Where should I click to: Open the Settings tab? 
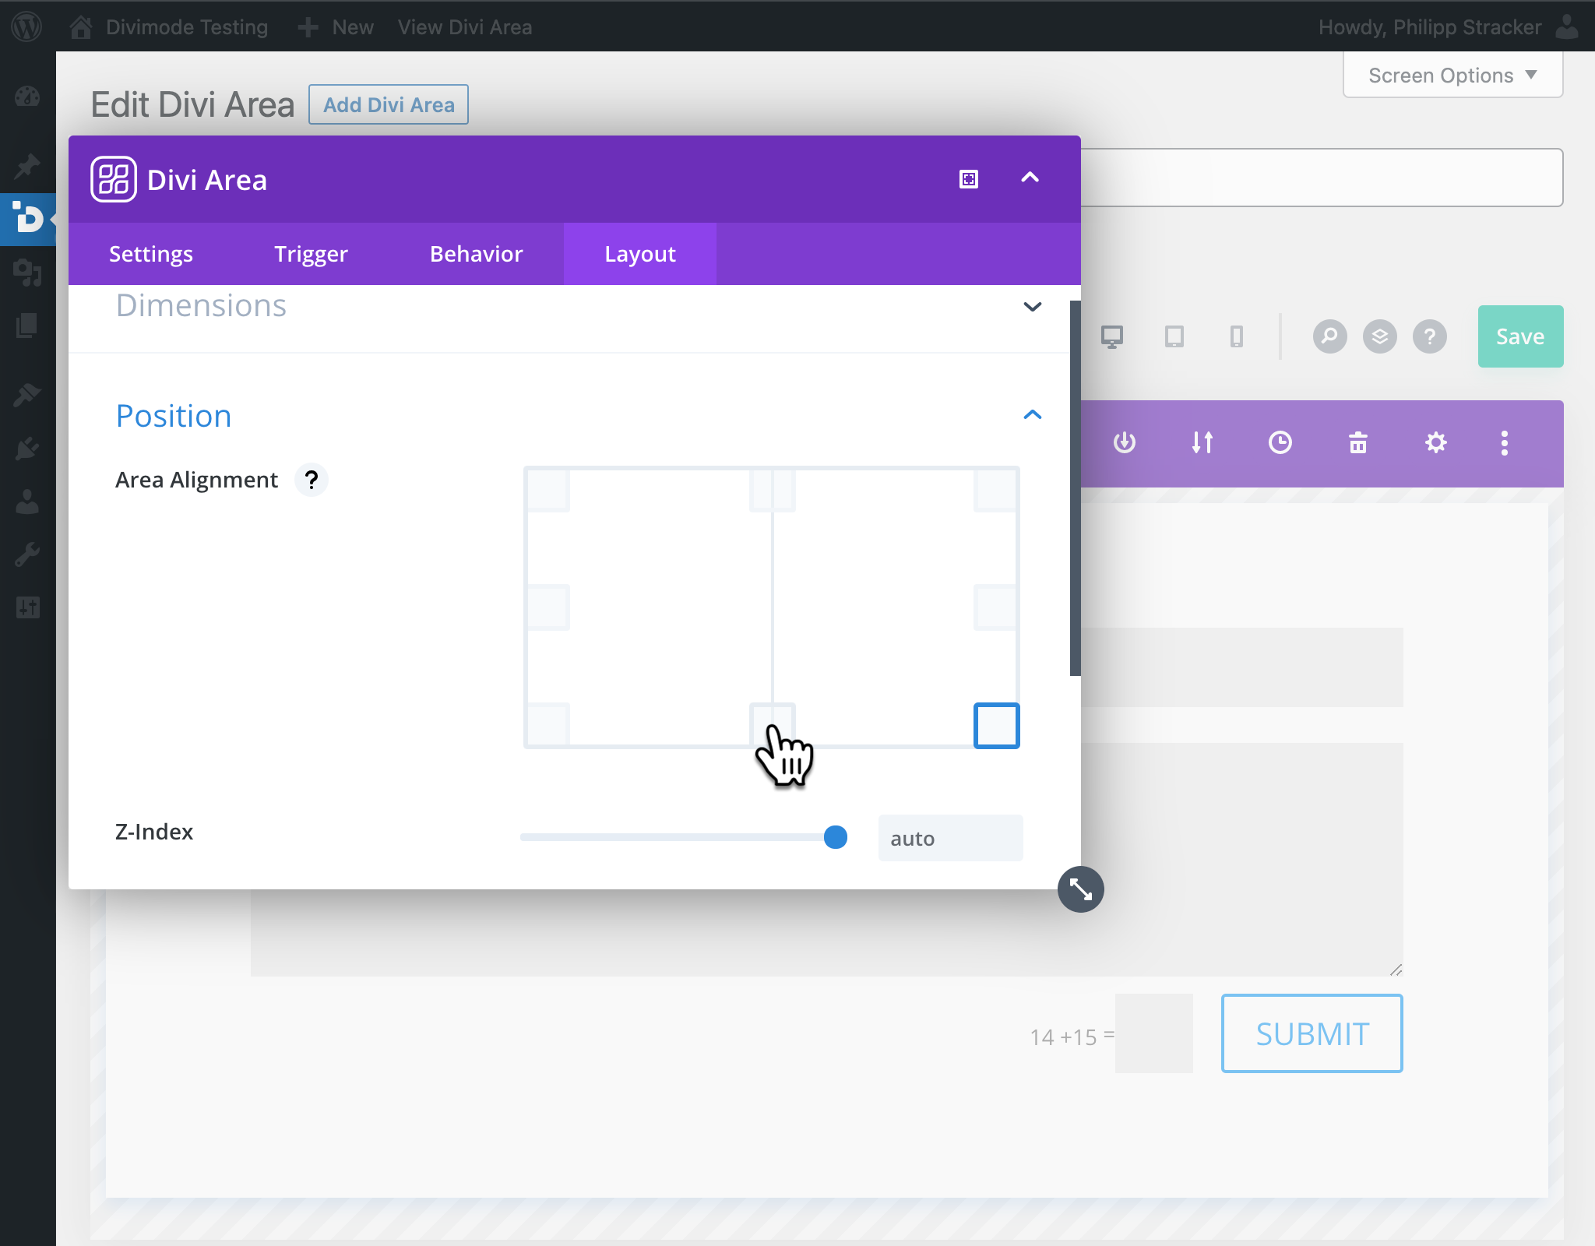pyautogui.click(x=151, y=254)
